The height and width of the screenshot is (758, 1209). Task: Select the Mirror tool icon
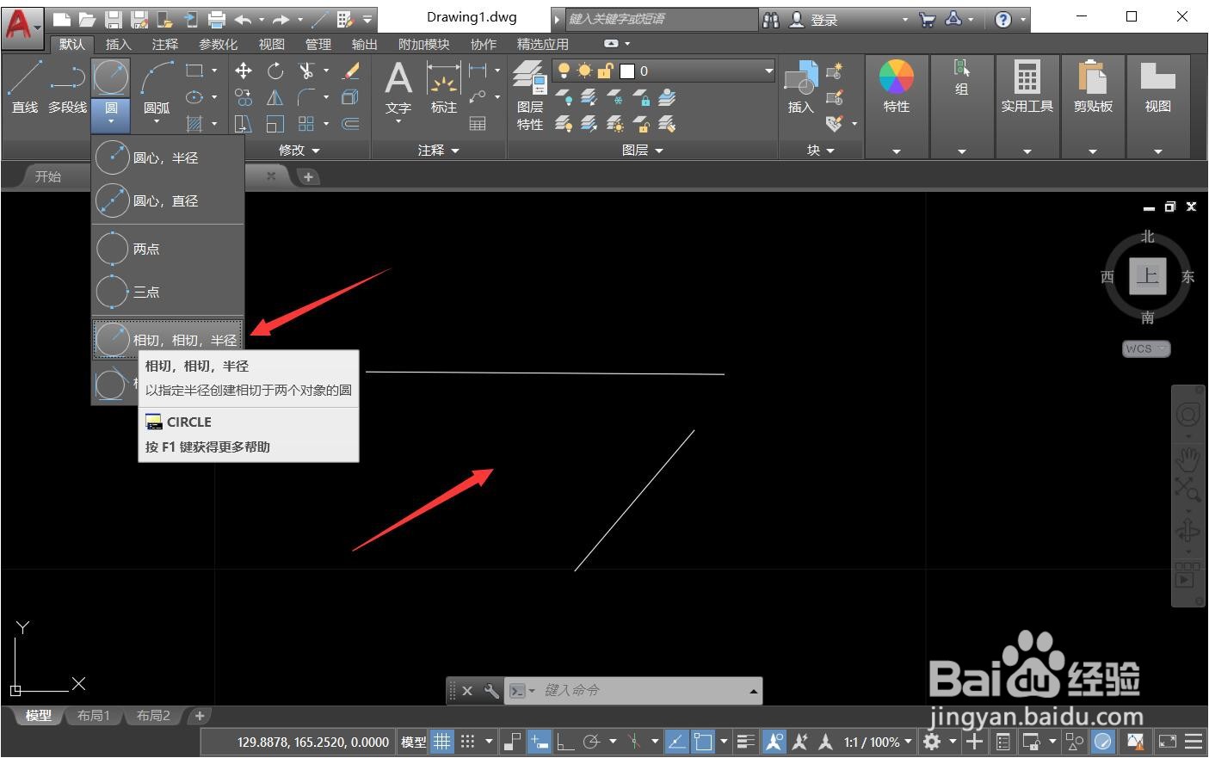click(274, 97)
